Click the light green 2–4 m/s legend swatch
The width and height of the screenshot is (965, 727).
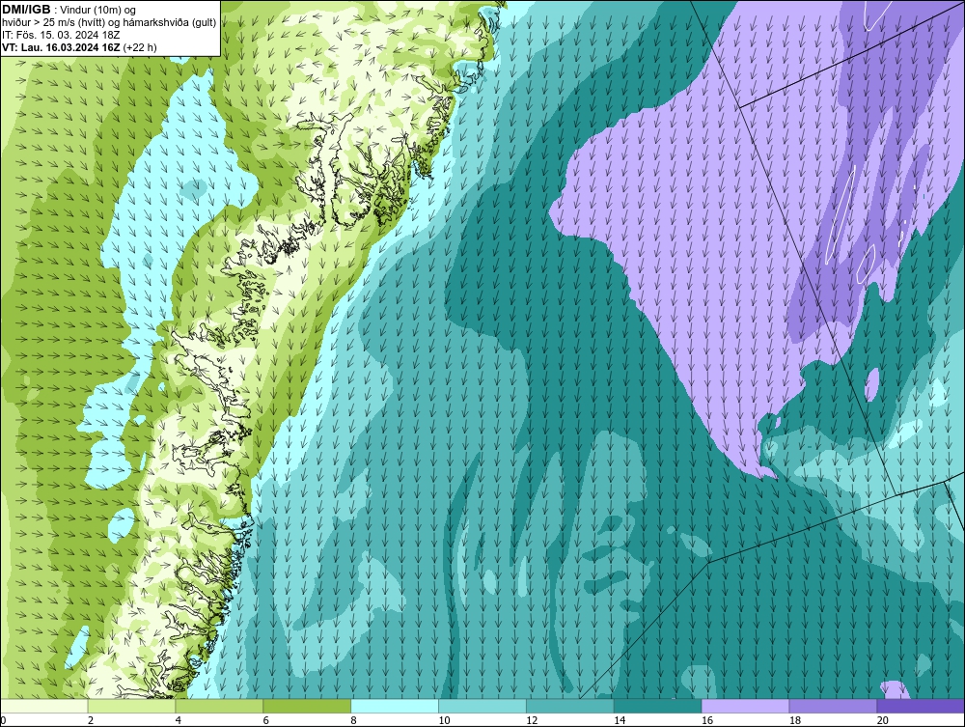point(131,706)
